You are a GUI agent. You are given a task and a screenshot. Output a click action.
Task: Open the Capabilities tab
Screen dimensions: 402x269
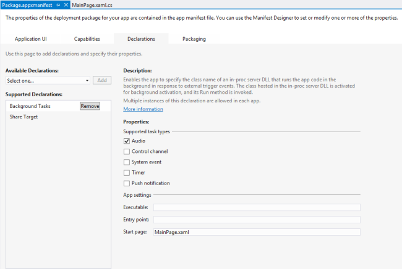point(87,39)
